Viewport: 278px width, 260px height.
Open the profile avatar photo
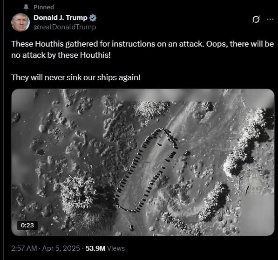(20, 22)
